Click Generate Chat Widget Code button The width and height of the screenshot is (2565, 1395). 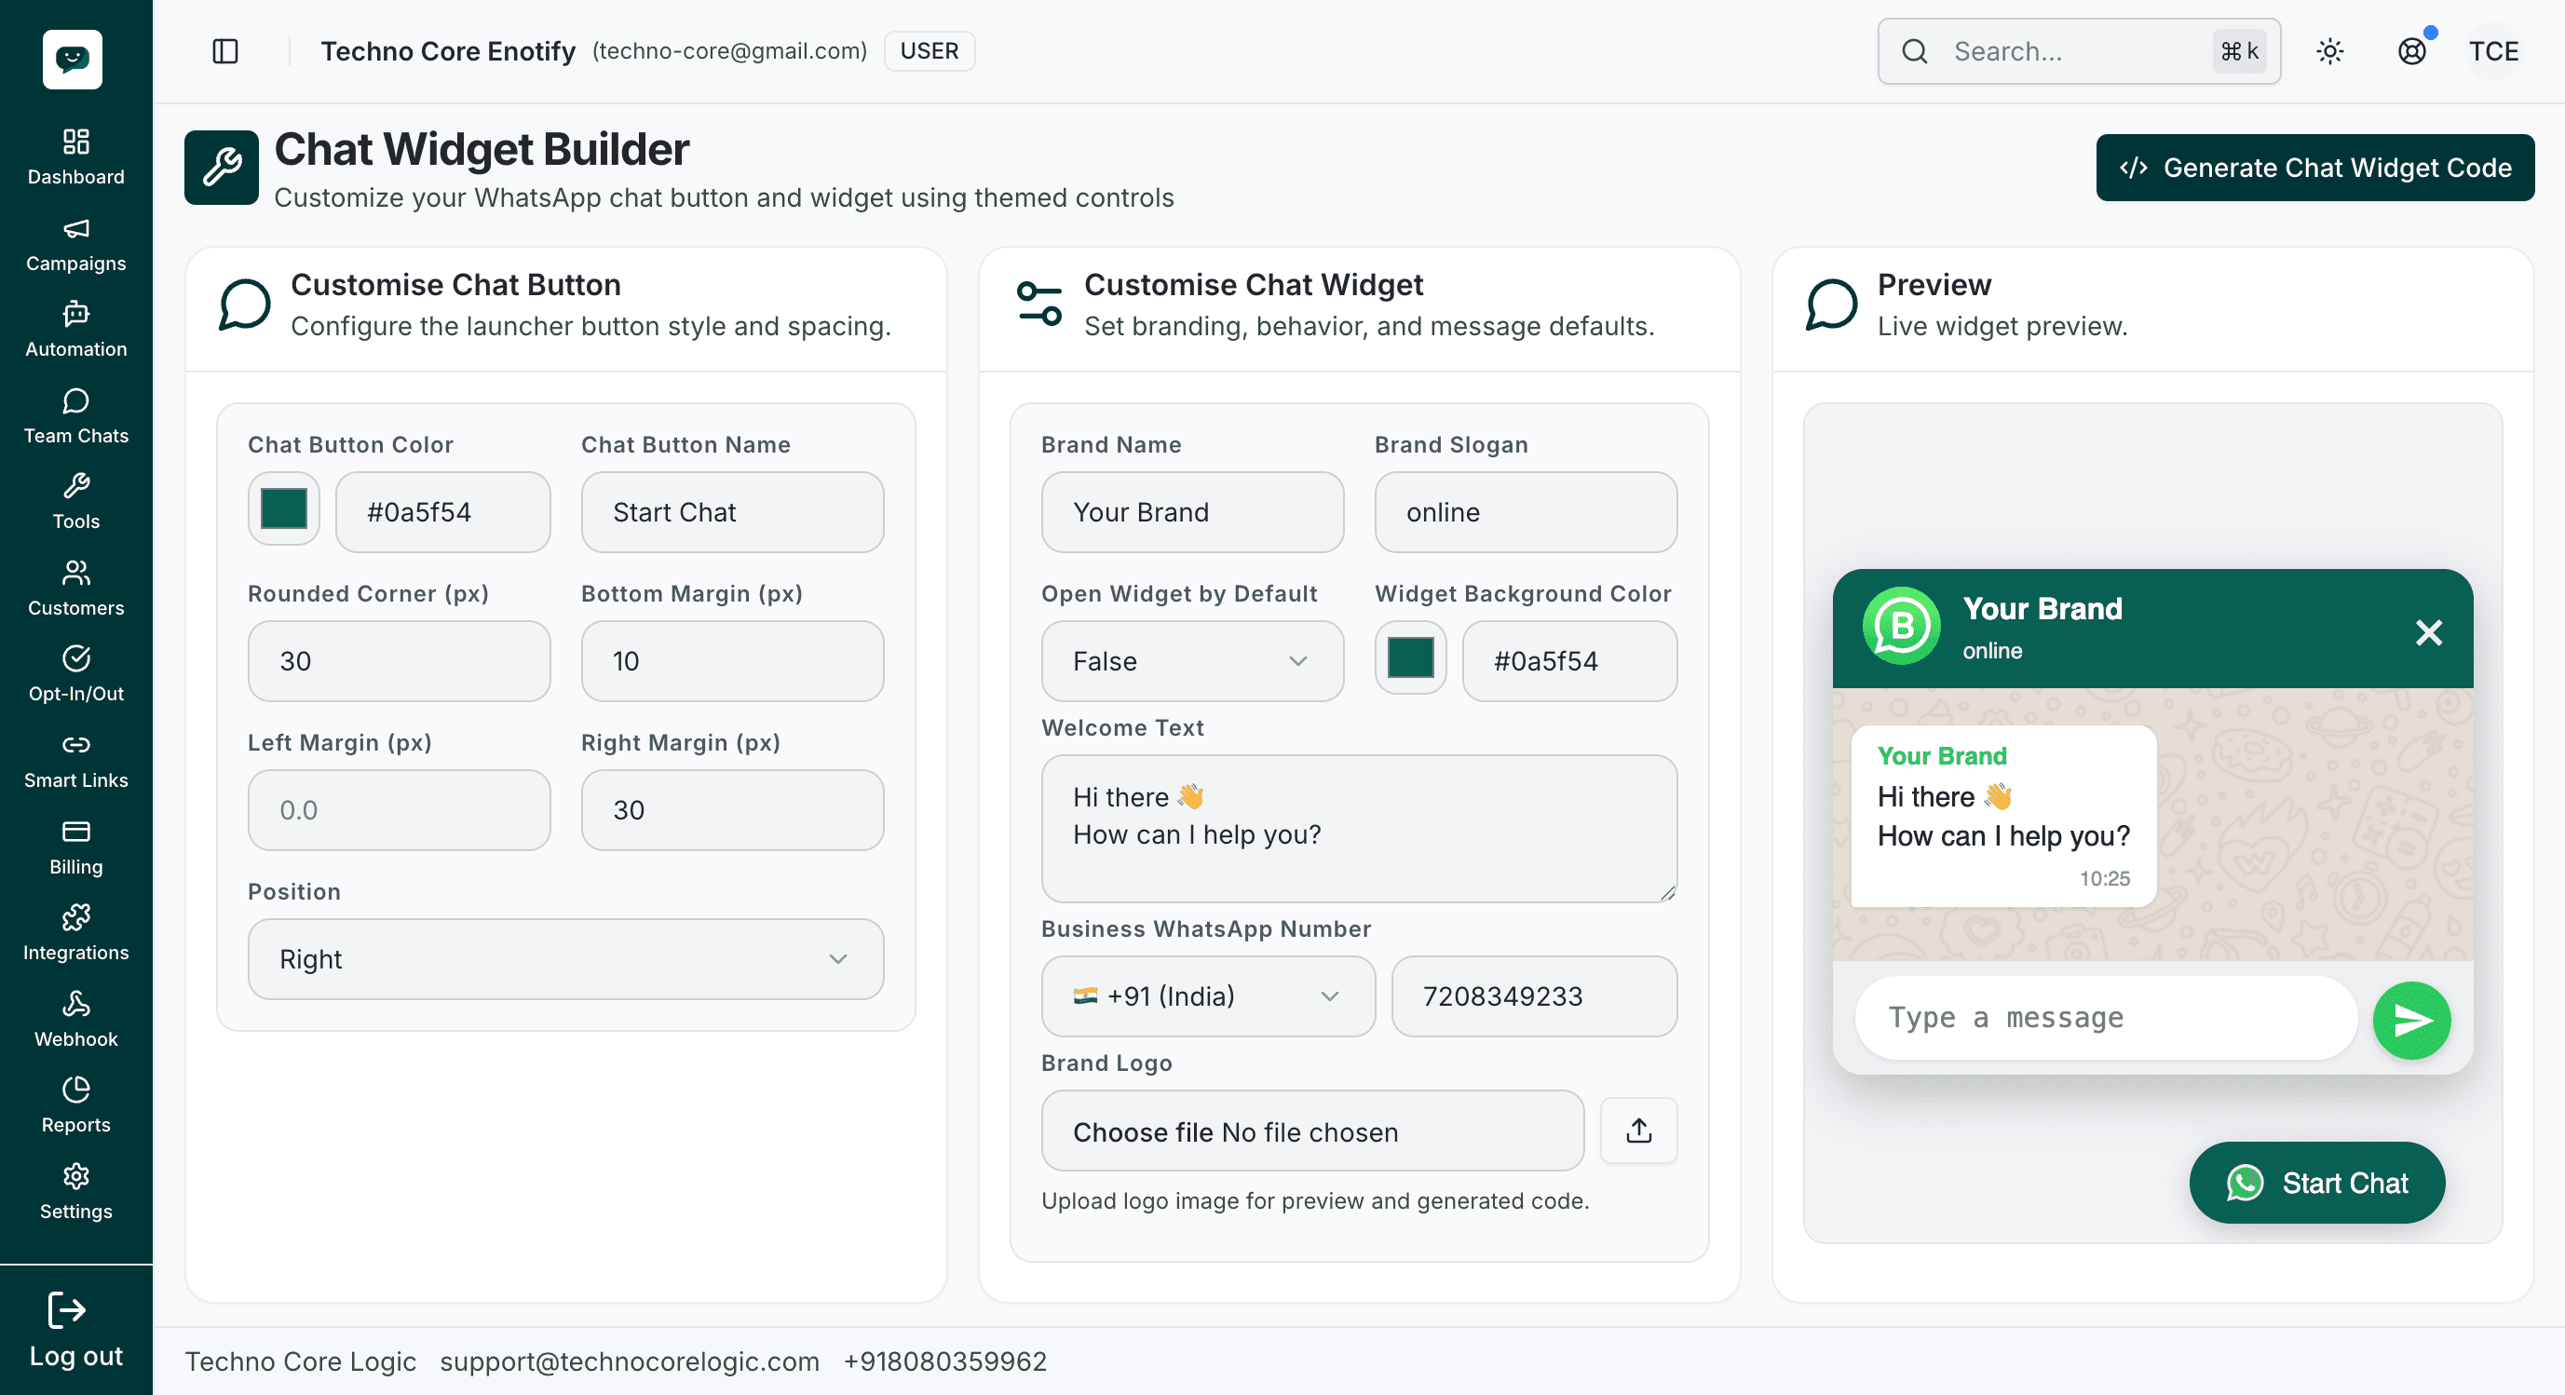tap(2315, 168)
